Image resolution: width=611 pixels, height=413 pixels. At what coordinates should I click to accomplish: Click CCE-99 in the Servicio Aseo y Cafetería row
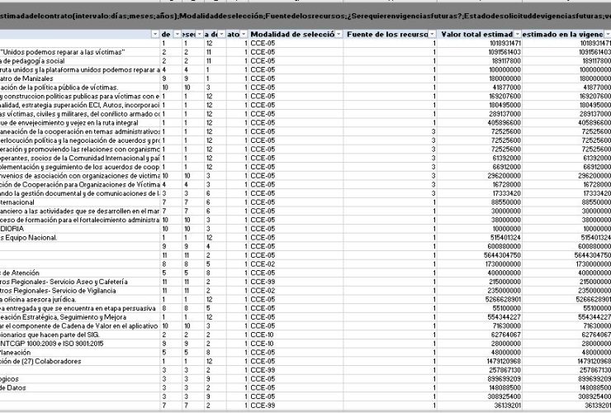coord(296,282)
